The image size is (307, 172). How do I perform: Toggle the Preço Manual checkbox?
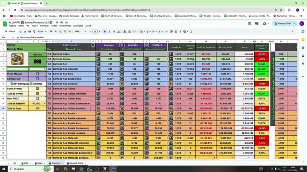(x=37, y=74)
